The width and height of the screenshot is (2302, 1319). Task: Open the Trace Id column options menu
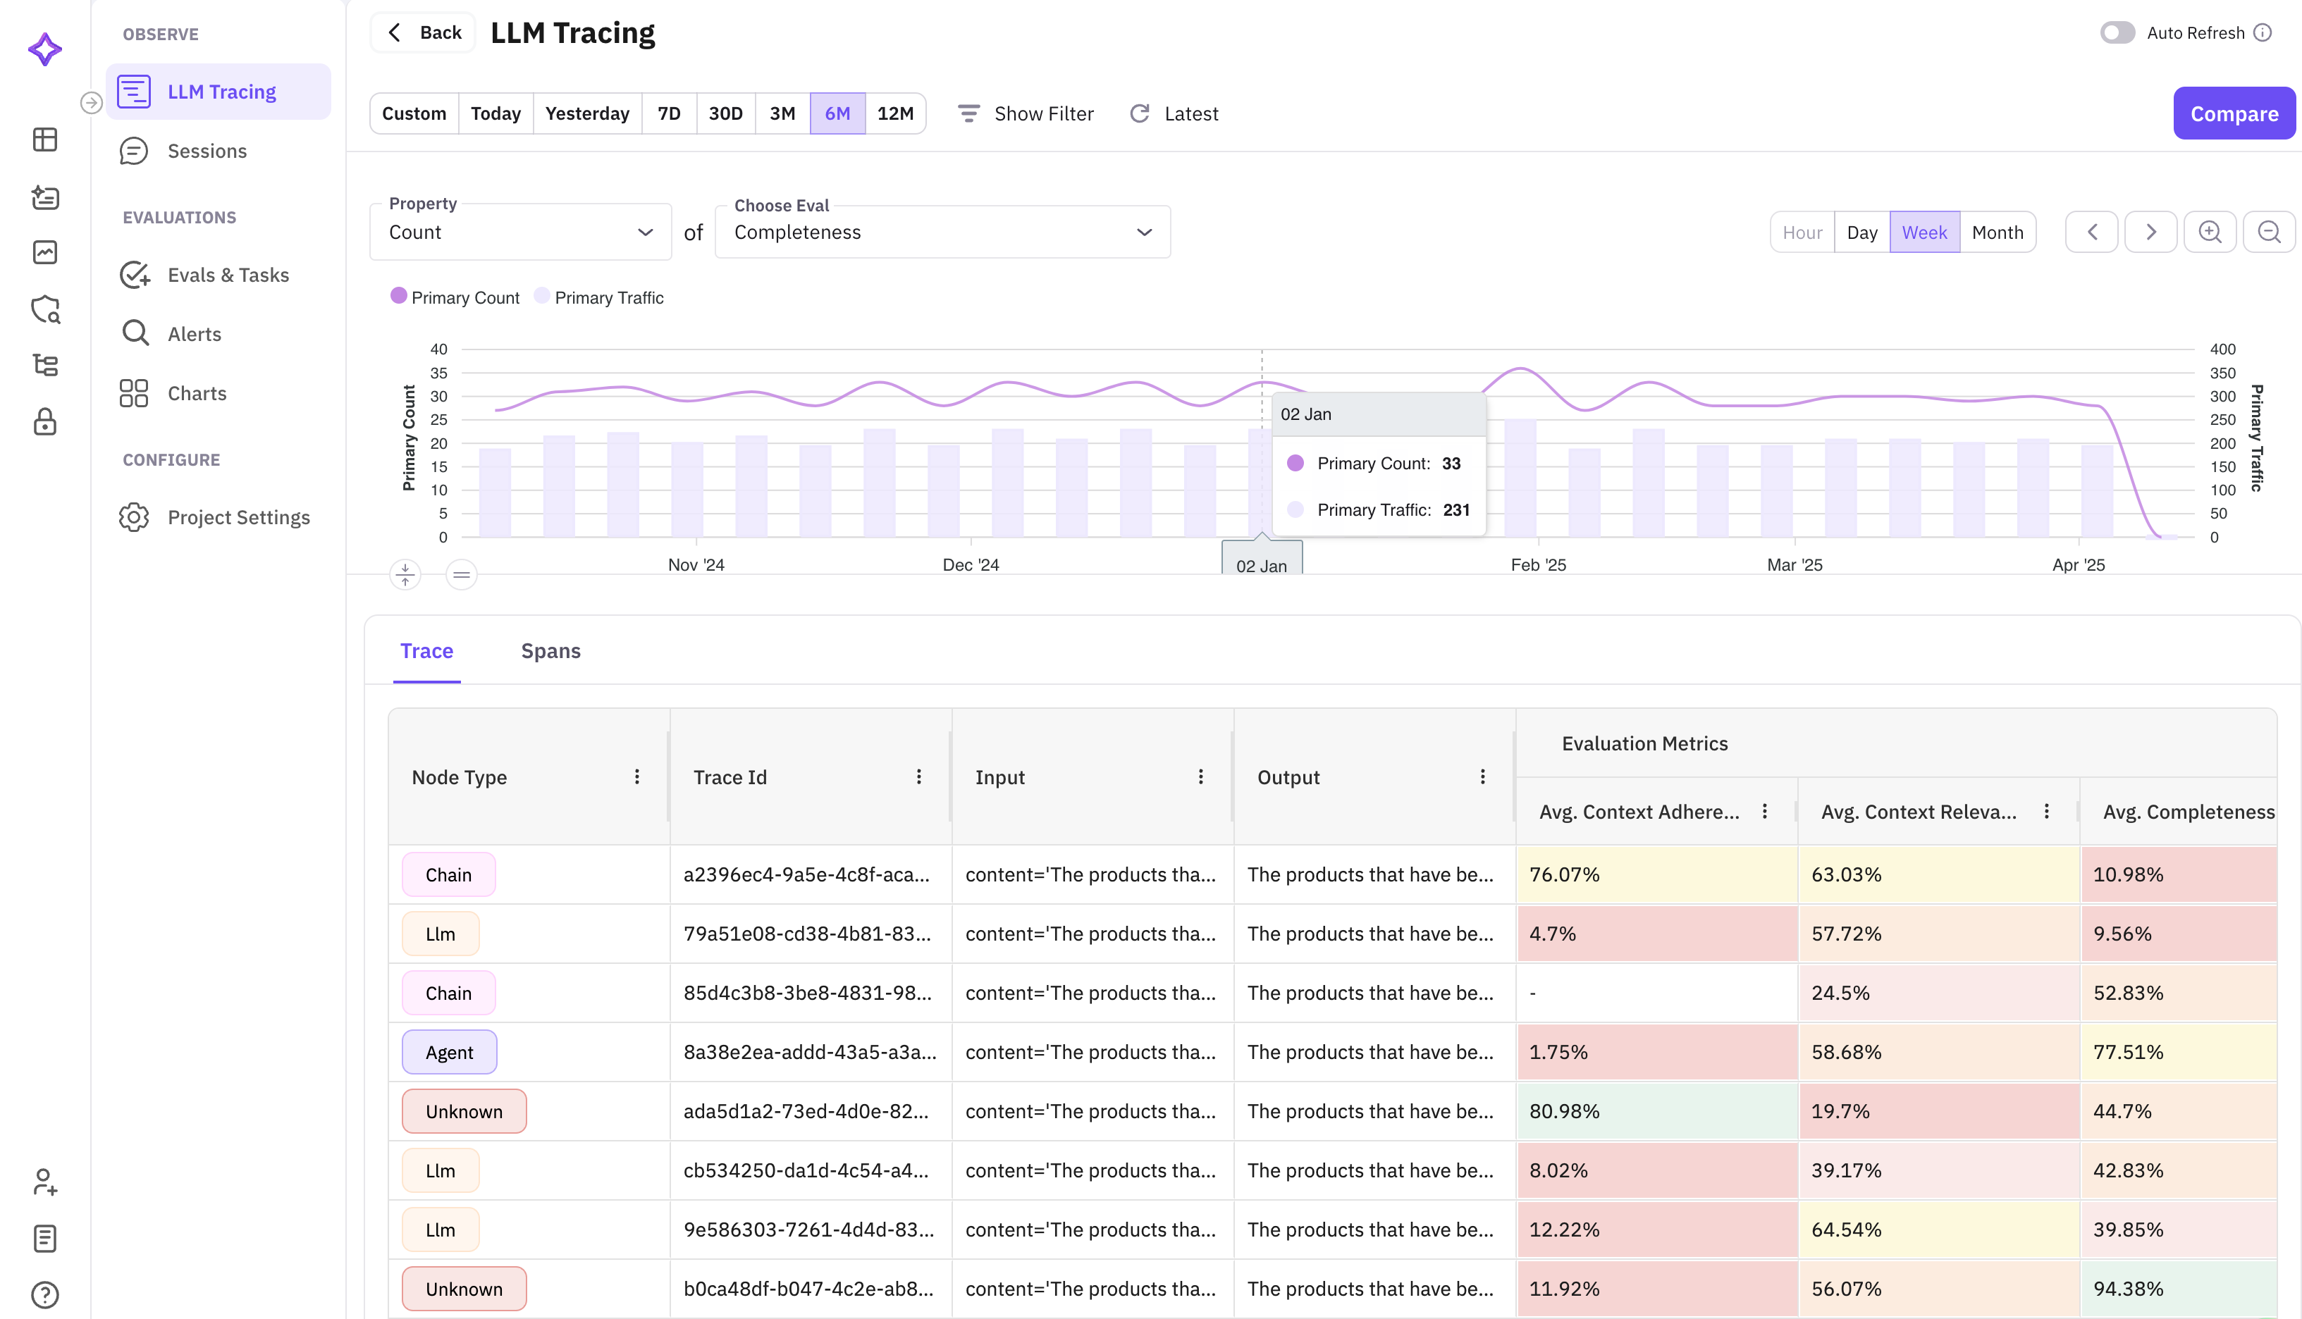(x=918, y=776)
